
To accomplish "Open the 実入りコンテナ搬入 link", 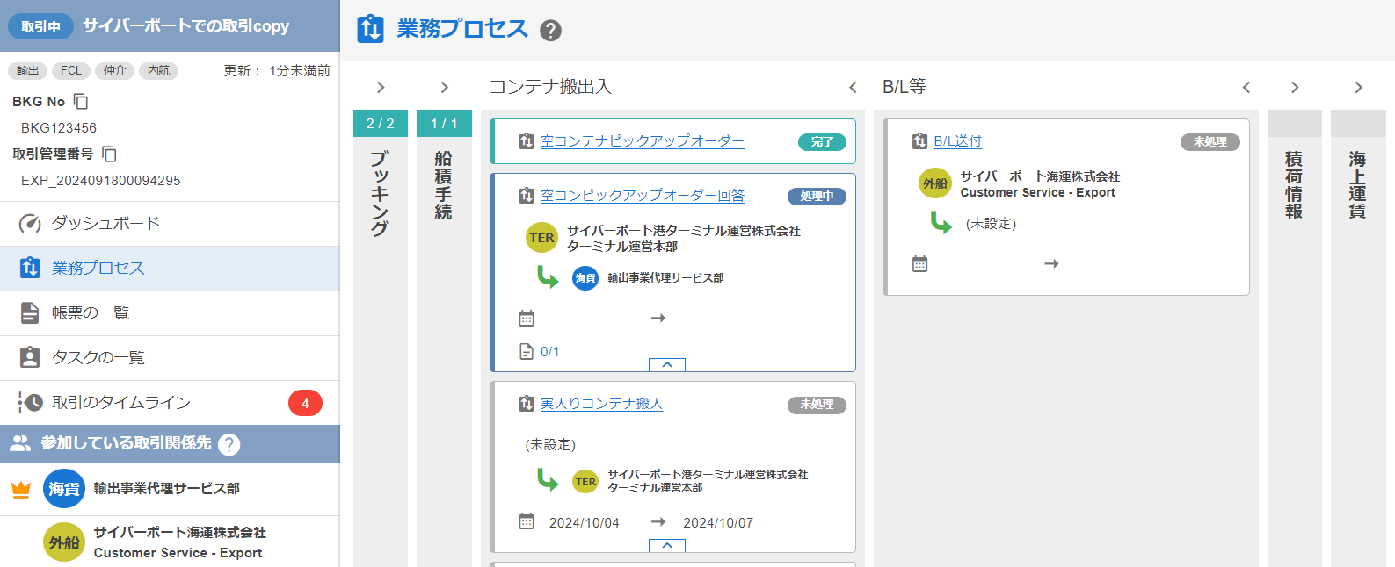I will coord(601,404).
